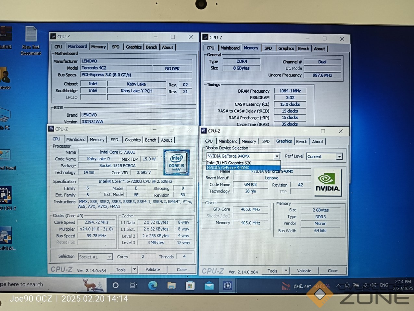414x311 pixels.
Task: Click the DRAM Frequency value 1064.1 MHz
Action: [x=290, y=91]
